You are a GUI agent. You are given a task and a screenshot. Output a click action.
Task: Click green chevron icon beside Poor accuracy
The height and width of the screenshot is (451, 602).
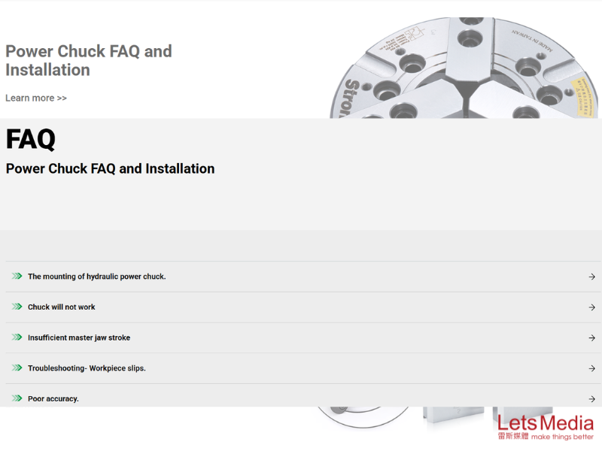click(17, 398)
